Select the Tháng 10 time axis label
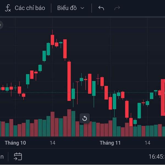Image resolution: width=165 pixels, height=165 pixels. coord(15,143)
